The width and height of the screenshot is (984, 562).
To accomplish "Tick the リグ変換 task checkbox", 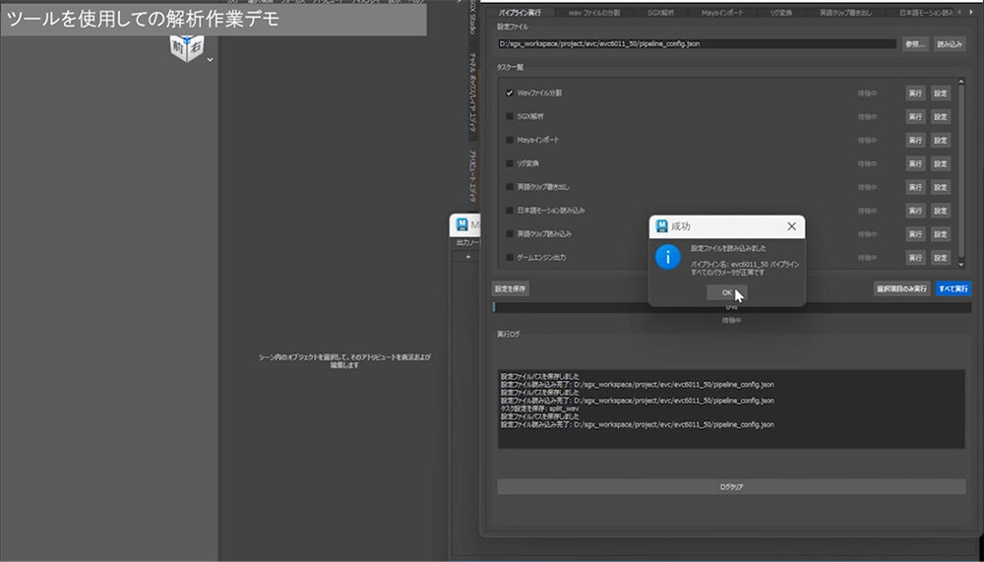I will [510, 163].
